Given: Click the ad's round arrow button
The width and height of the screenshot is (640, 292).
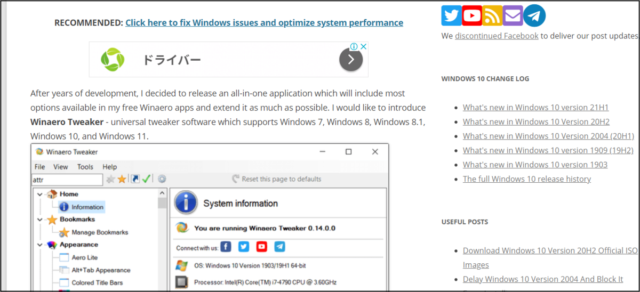Looking at the screenshot, I should click(x=351, y=60).
